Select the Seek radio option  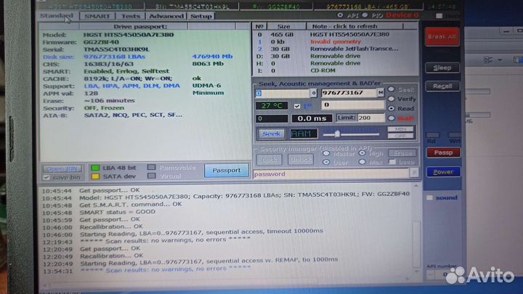point(392,89)
